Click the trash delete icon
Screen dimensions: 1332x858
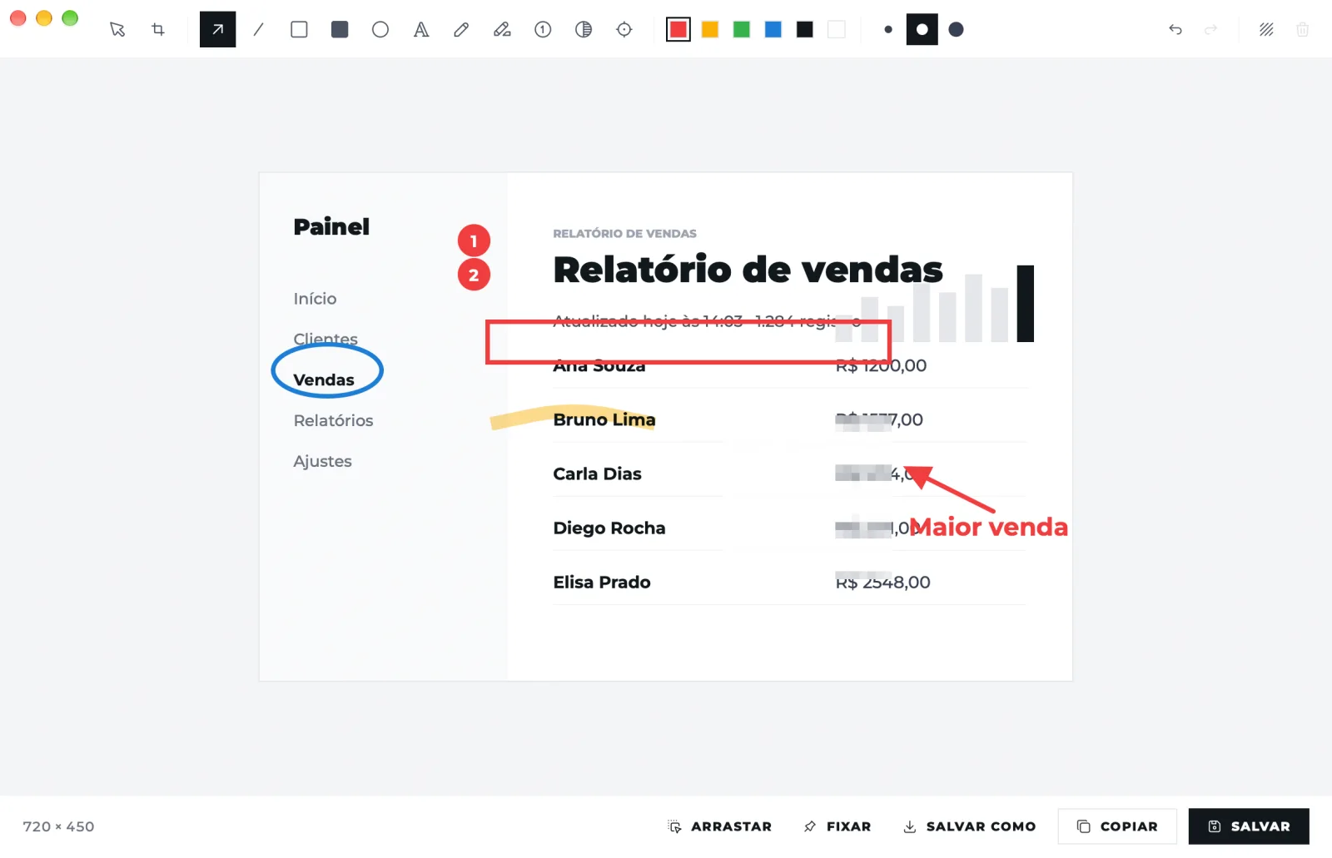(1303, 30)
